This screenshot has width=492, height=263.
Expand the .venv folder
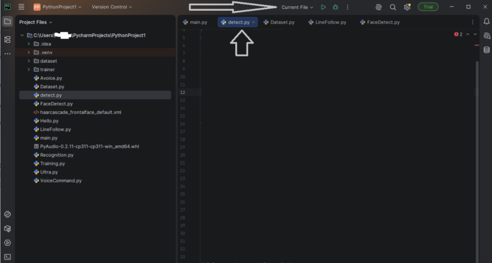point(29,52)
